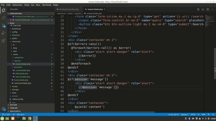Screen dimensions: 216x121
Task: Collapse the Open Editors section
Action: pyautogui.click(x=31, y=13)
